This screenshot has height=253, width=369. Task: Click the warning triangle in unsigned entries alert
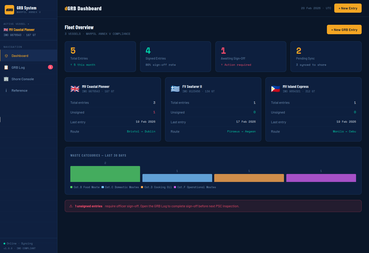(x=71, y=206)
